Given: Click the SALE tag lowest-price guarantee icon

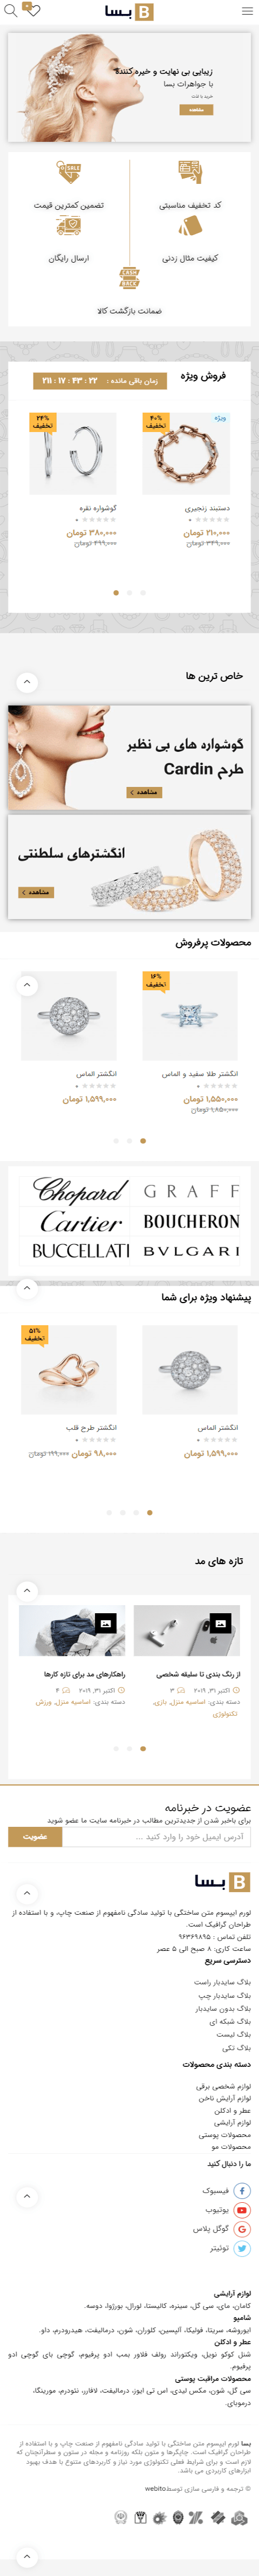Looking at the screenshot, I should [x=69, y=173].
